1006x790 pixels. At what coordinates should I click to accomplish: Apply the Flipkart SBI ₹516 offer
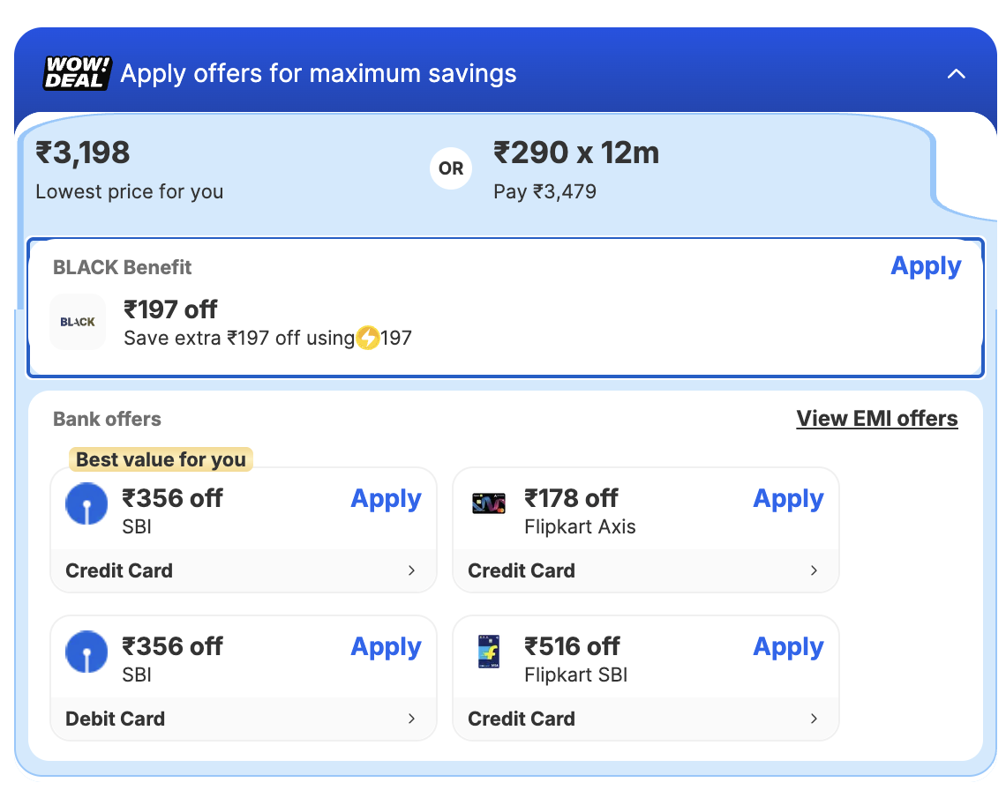click(788, 647)
